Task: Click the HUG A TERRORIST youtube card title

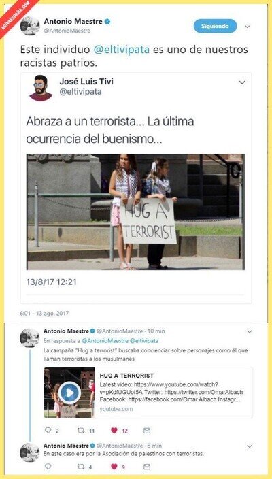Action: pyautogui.click(x=126, y=376)
